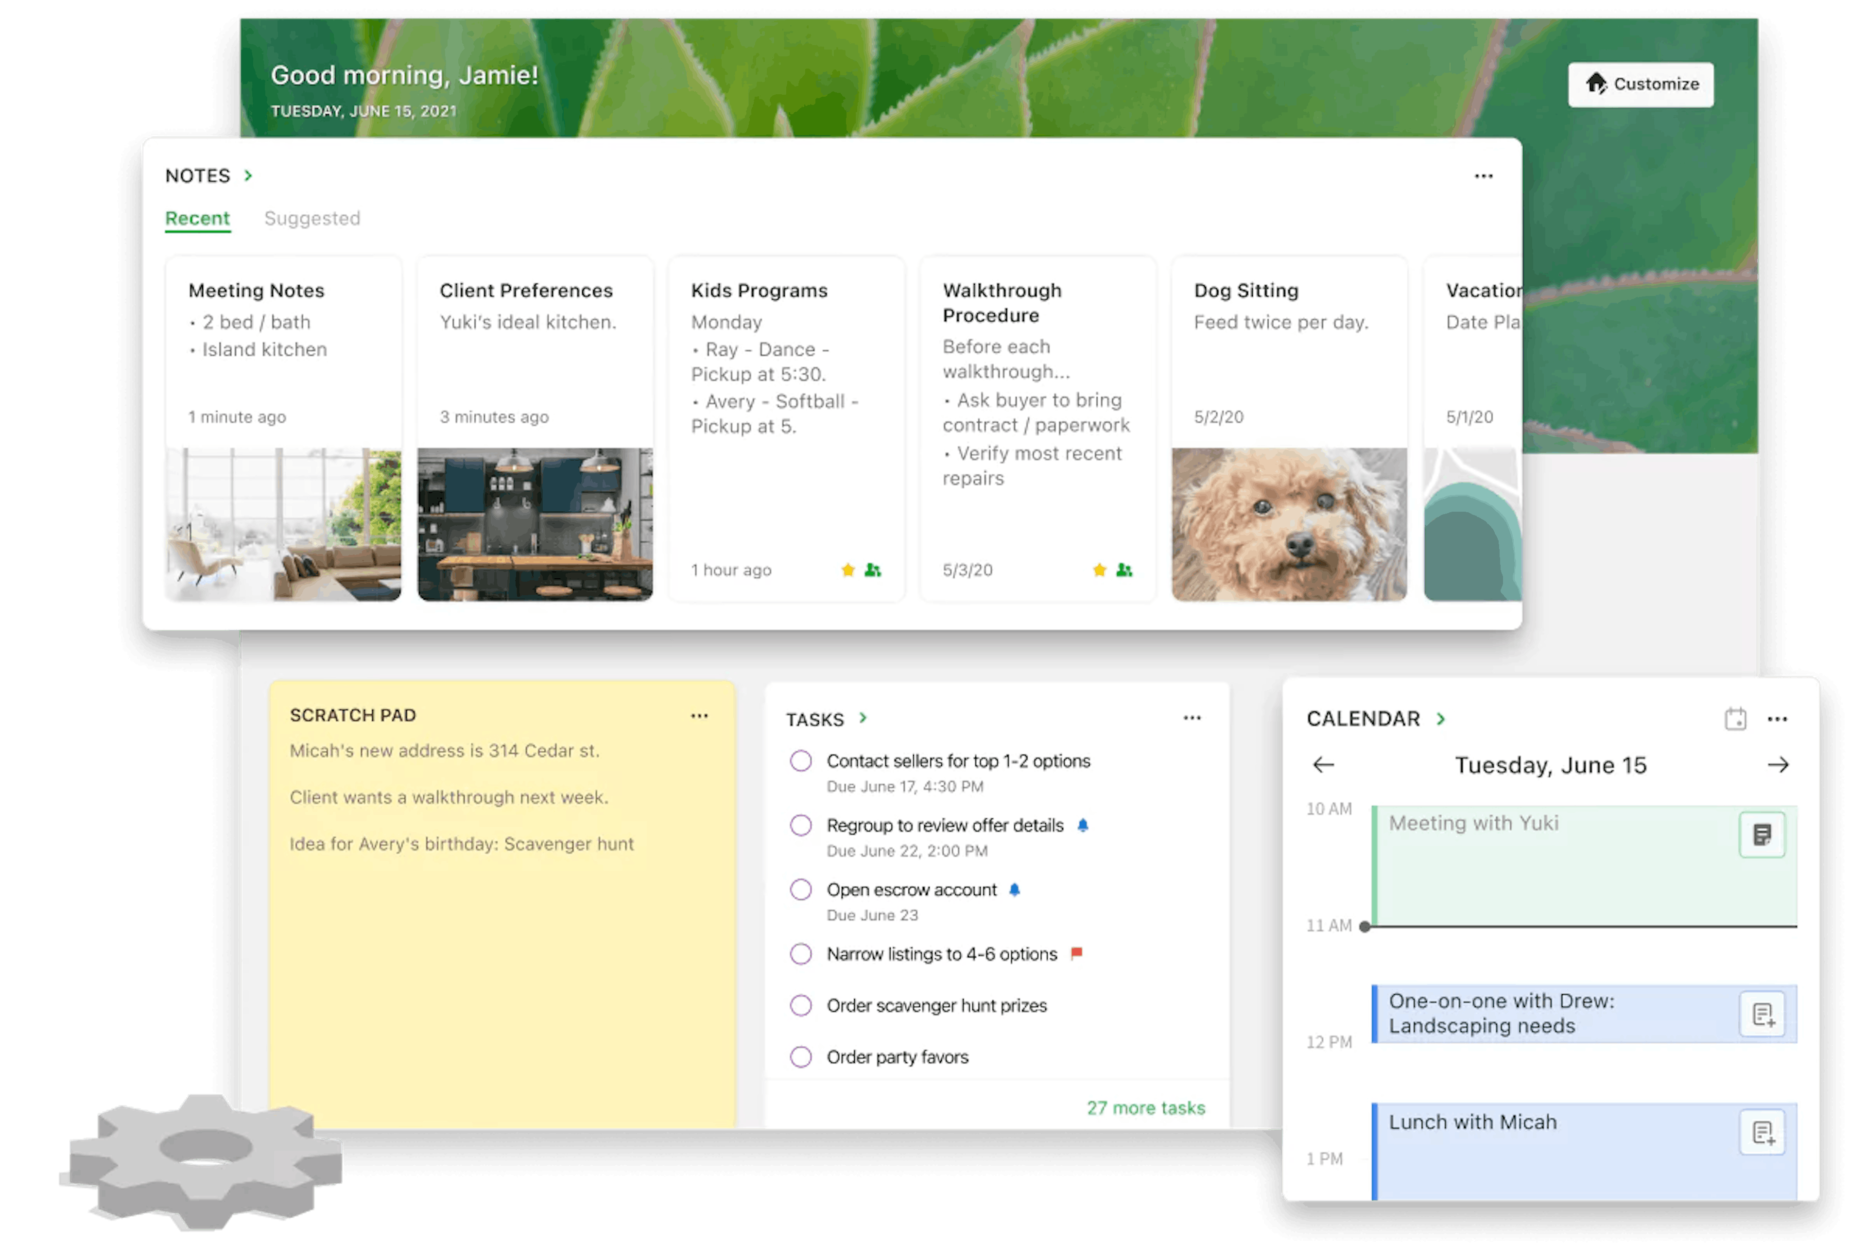
Task: Click the SCRATCH PAD title
Action: 353,716
